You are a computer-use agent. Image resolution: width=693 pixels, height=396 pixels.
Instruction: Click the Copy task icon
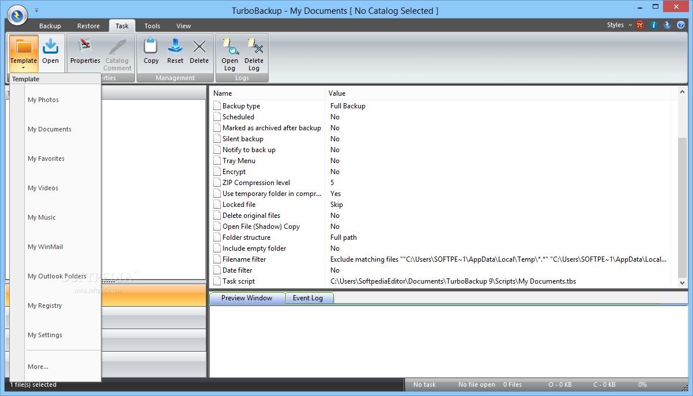[151, 51]
